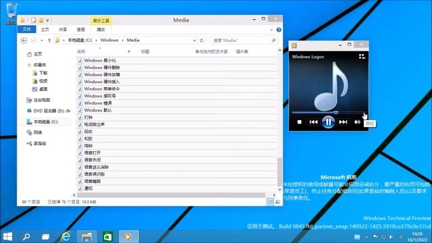Select the Windows 菜单命令 sound file
432x243 pixels.
[99, 88]
